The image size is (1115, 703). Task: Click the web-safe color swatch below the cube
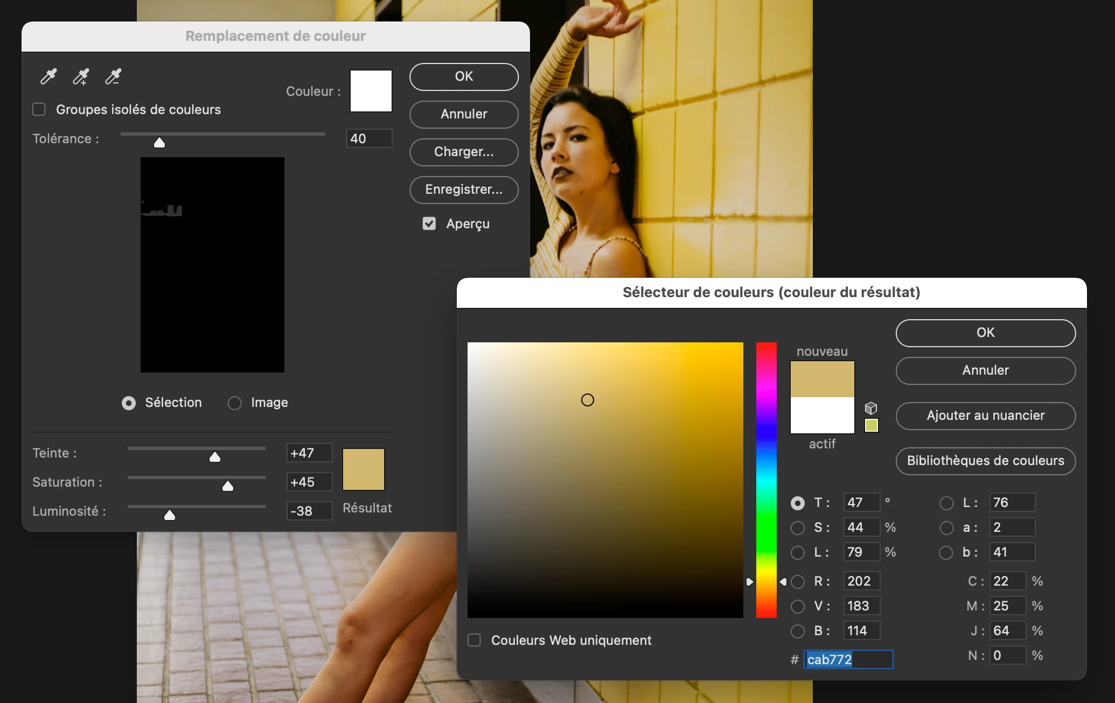pyautogui.click(x=871, y=425)
